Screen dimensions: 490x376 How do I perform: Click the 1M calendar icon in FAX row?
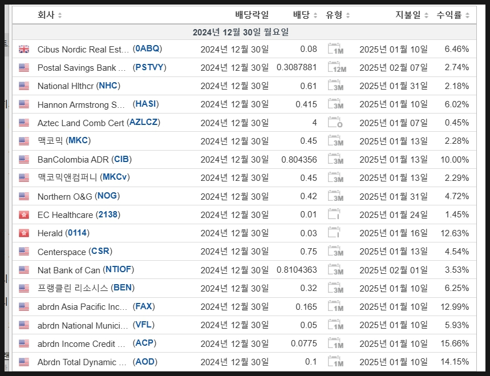(335, 306)
